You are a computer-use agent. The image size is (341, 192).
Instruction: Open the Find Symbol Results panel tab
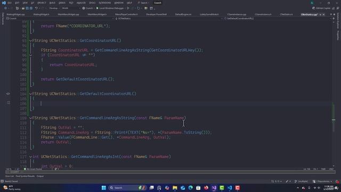coord(25,176)
